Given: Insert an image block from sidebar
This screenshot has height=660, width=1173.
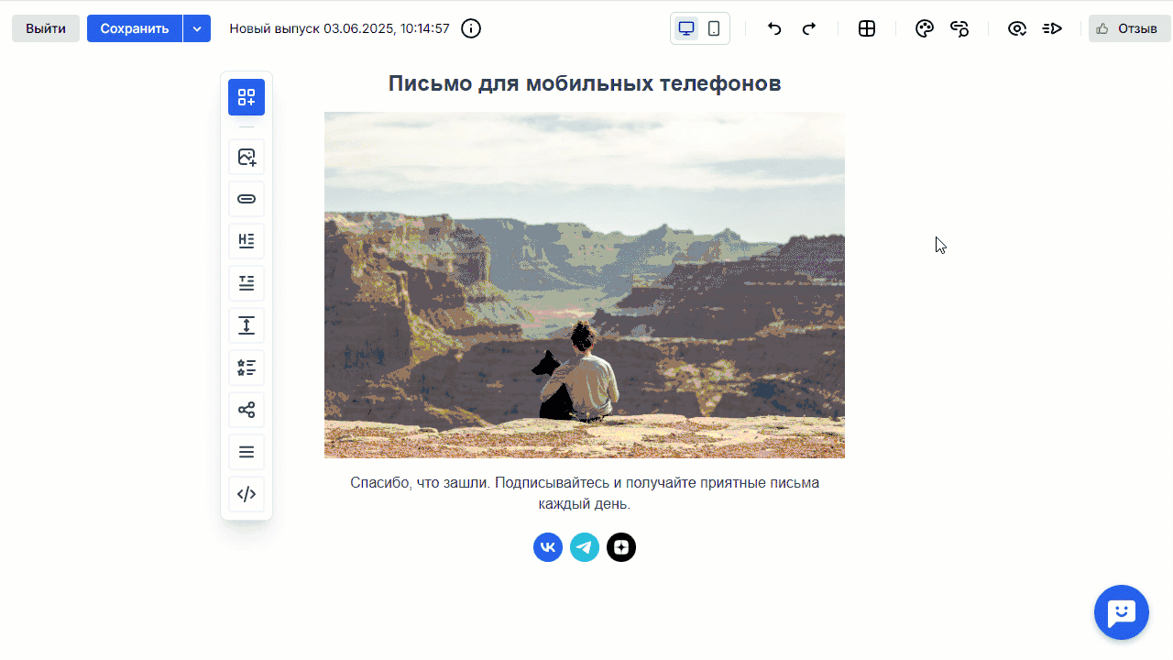Looking at the screenshot, I should coord(247,157).
